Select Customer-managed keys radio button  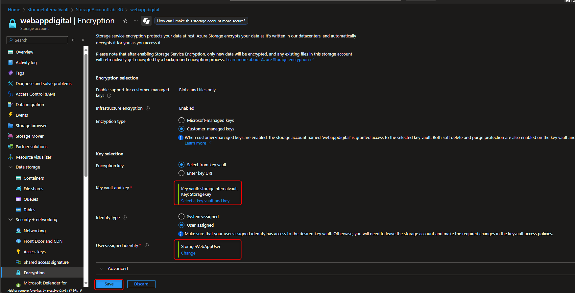[181, 129]
